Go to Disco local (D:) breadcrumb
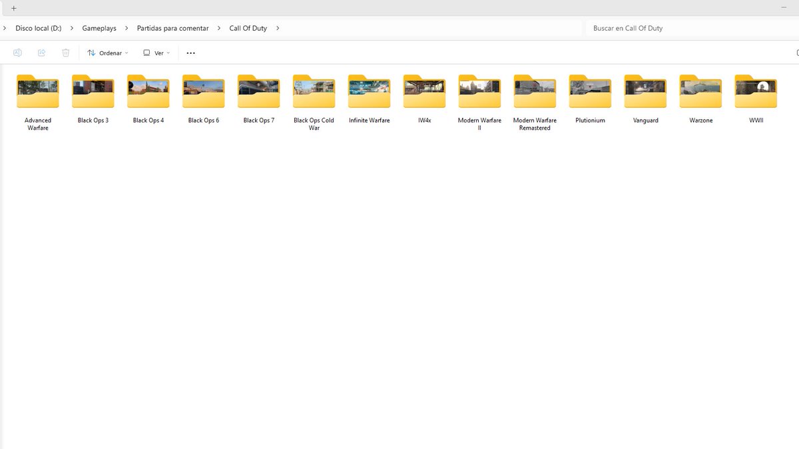 [x=39, y=28]
